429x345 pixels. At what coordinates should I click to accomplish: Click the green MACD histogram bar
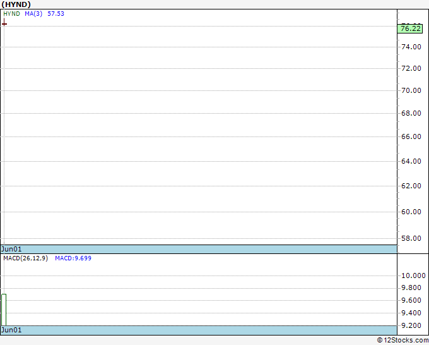[4, 310]
